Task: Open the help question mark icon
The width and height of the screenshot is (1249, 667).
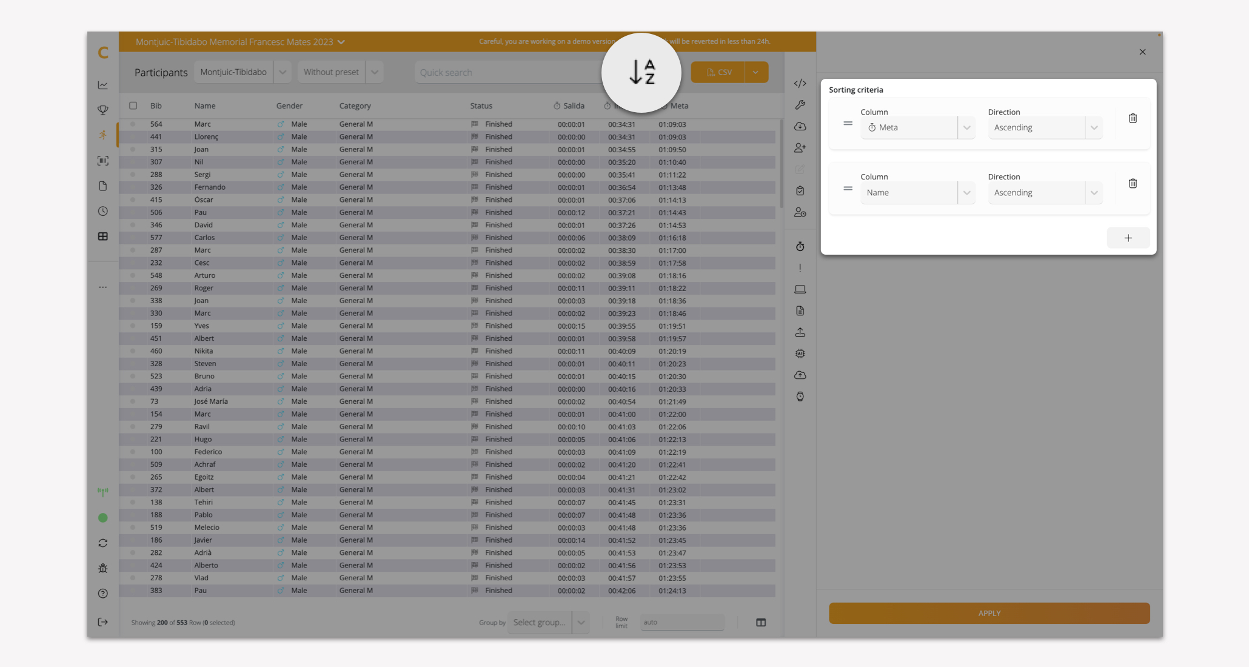Action: pyautogui.click(x=103, y=594)
